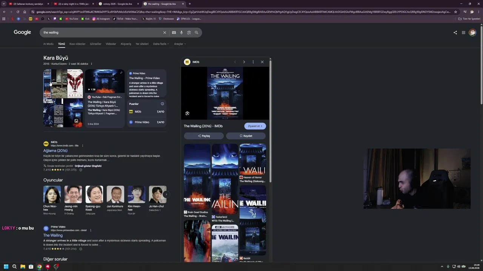Screen dimensions: 483x271
Task: Click the Ziyaret et button
Action: pyautogui.click(x=255, y=126)
